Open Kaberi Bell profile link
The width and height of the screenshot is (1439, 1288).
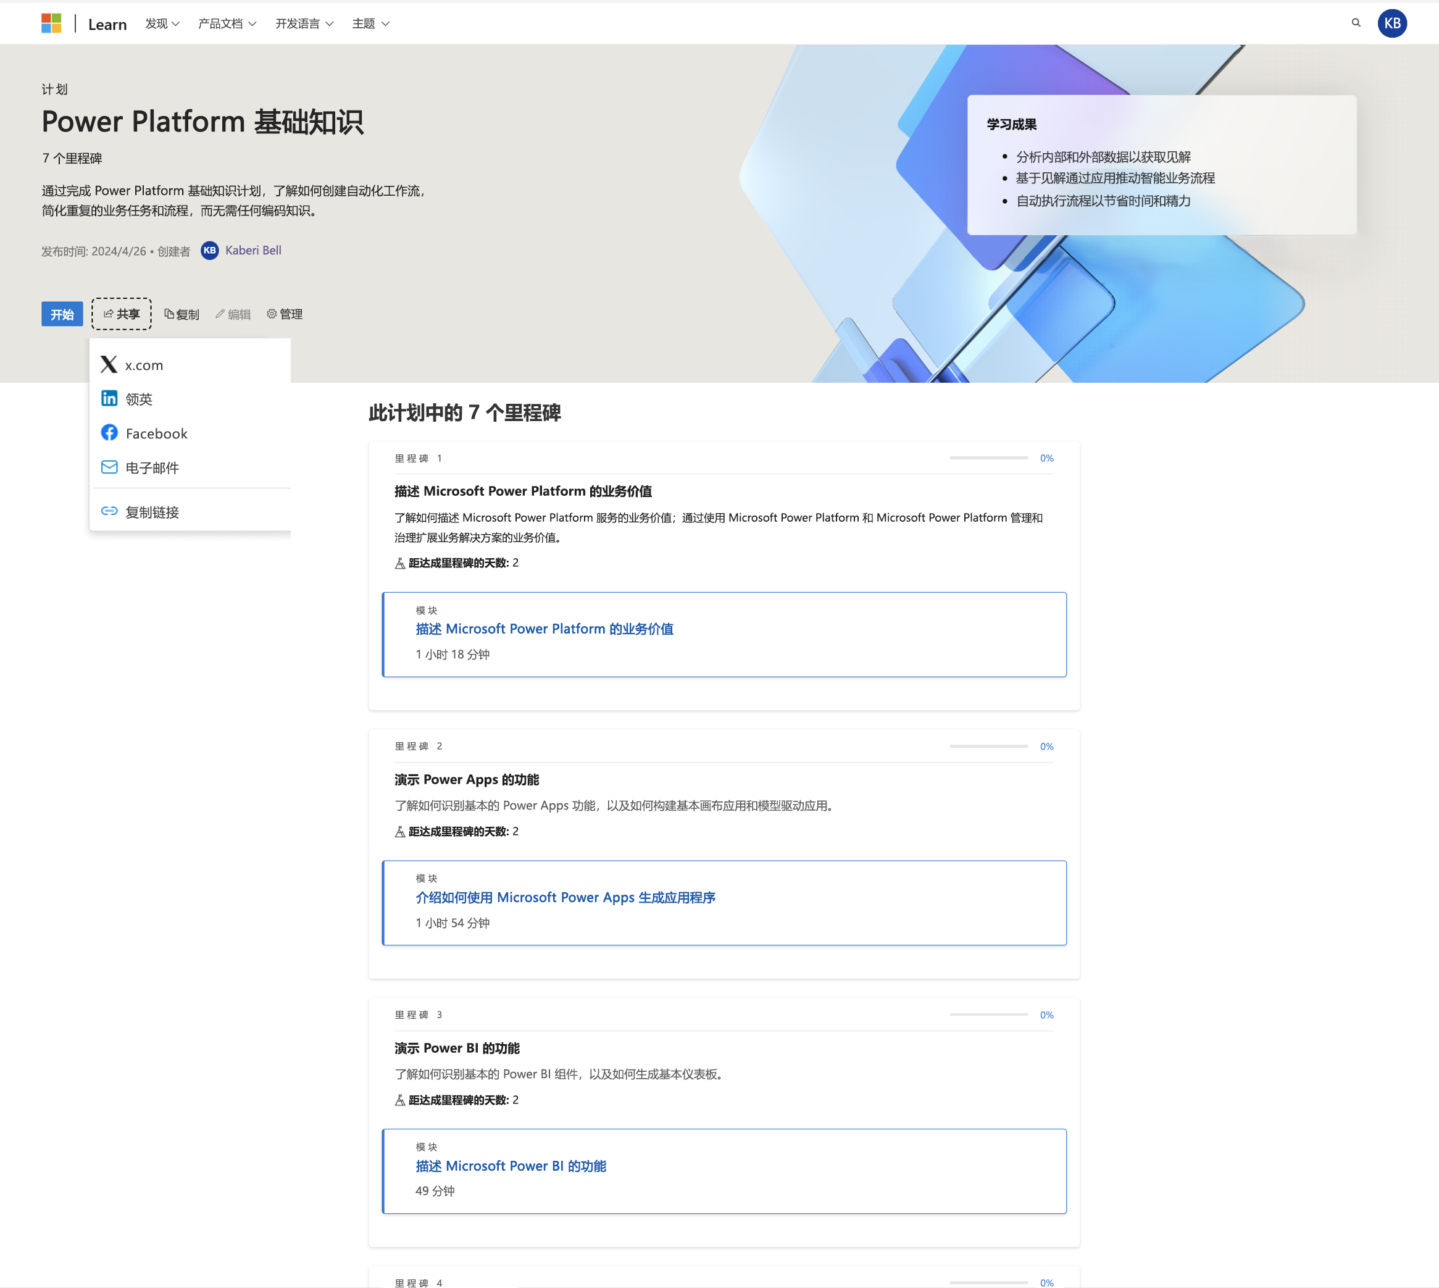253,251
